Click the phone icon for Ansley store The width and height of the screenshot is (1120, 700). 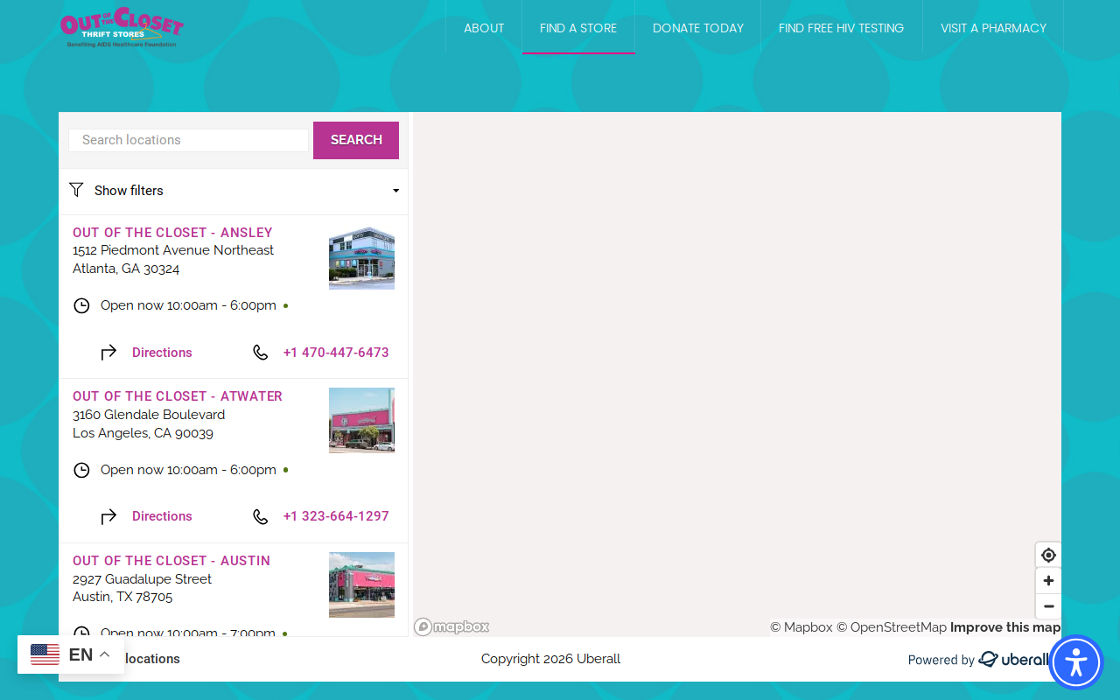coord(260,353)
